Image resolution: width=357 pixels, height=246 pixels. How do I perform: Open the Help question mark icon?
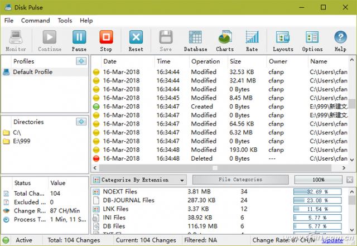[x=340, y=37]
